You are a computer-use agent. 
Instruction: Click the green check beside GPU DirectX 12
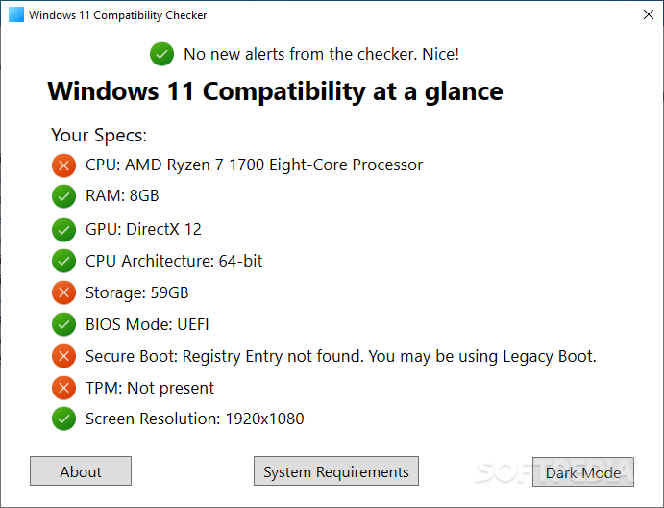63,230
